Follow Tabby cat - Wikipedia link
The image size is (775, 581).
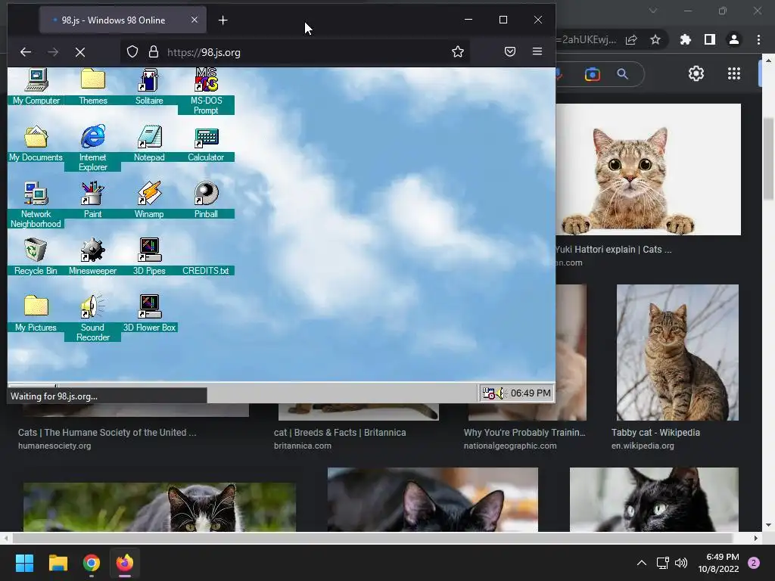(655, 432)
